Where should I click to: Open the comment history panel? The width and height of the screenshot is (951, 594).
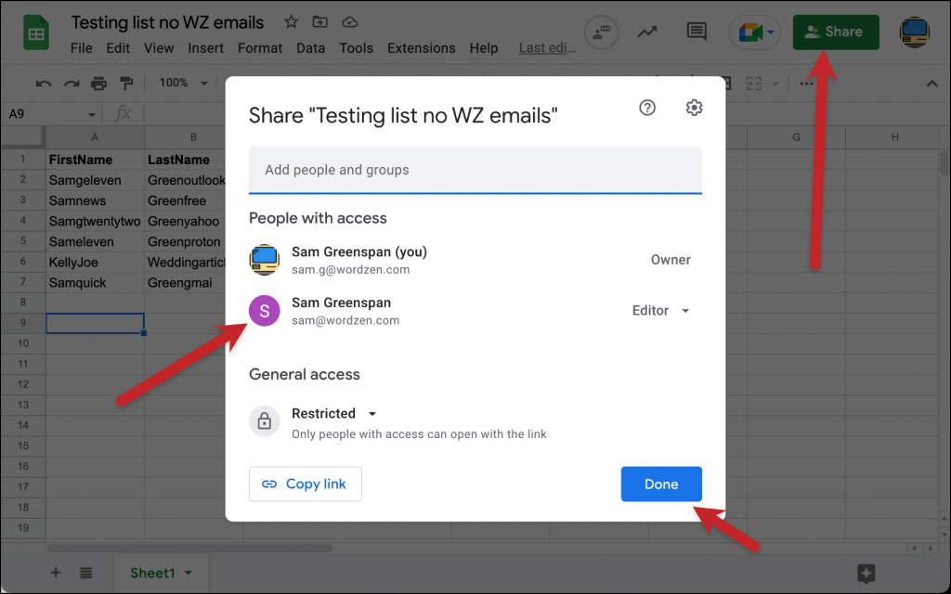click(x=696, y=31)
